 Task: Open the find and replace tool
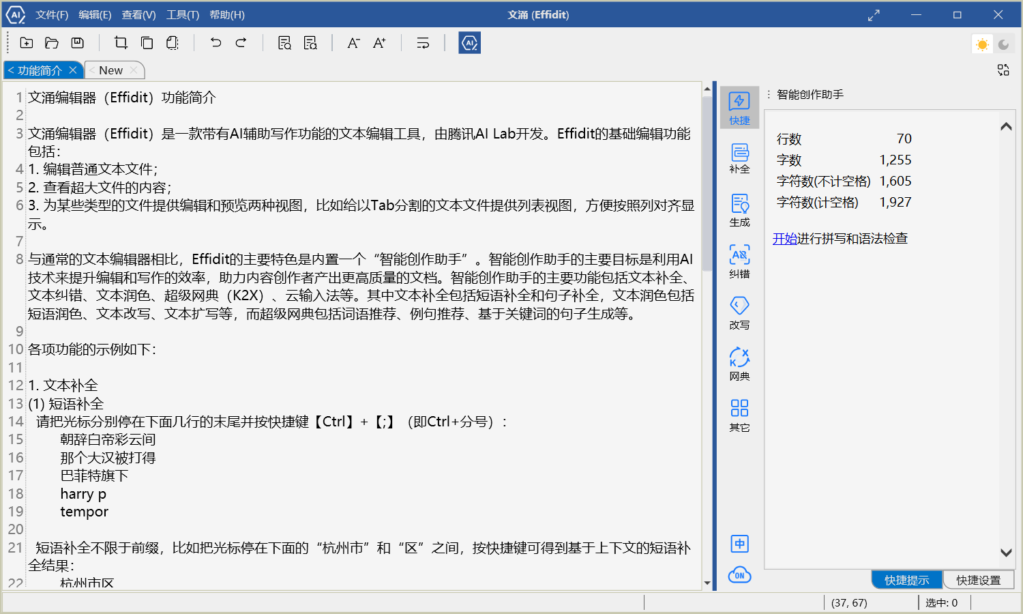(x=310, y=43)
